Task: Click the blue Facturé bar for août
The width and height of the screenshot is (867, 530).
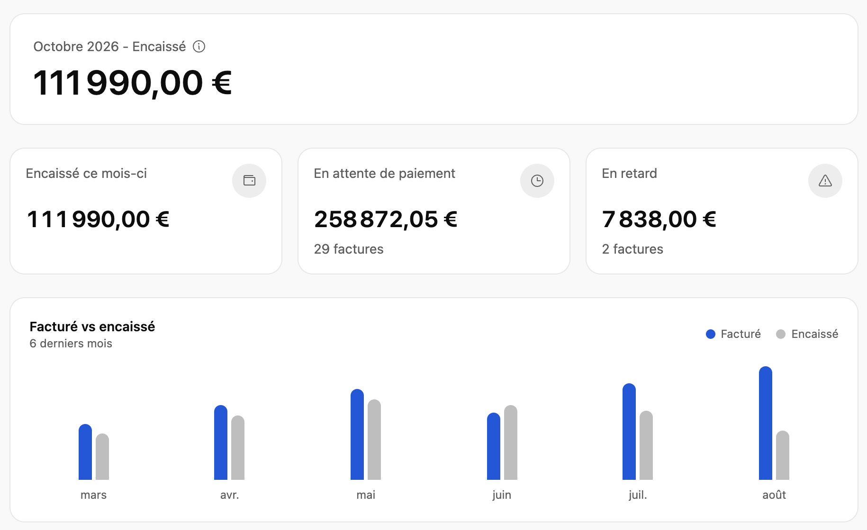Action: click(766, 423)
